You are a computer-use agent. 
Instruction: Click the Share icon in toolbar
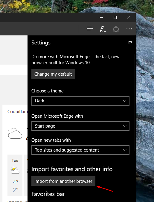click(116, 29)
